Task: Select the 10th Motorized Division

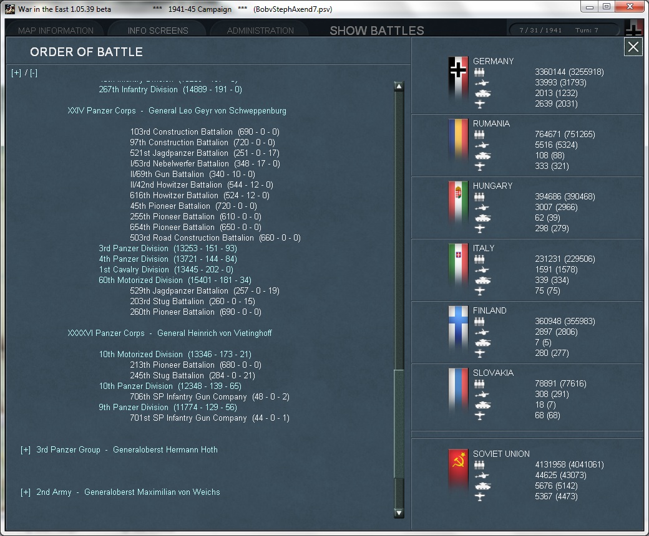Action: click(x=175, y=355)
